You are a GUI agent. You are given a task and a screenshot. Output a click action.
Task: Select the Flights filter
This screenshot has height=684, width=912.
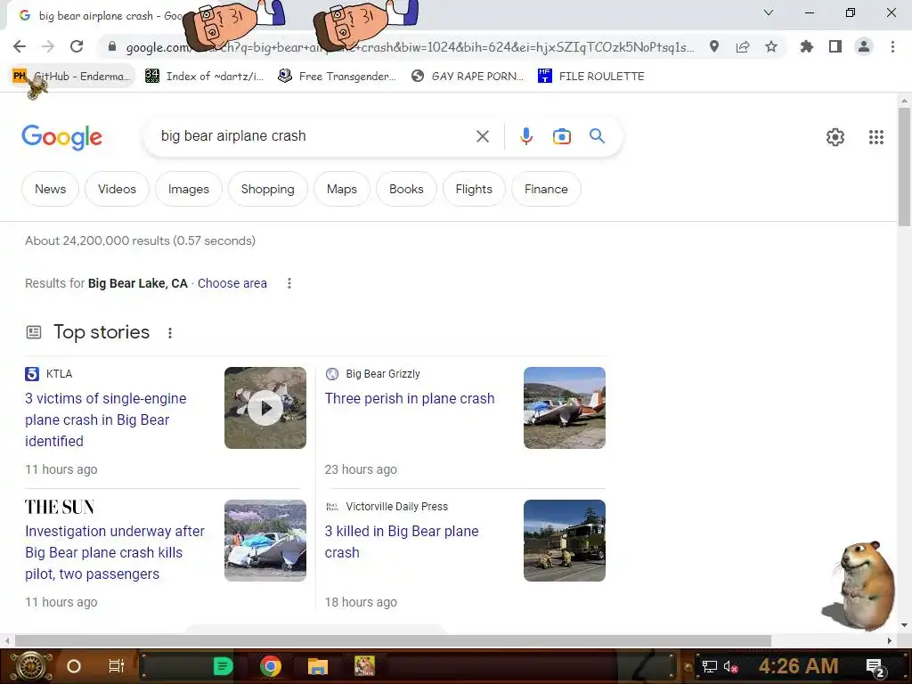coord(474,189)
